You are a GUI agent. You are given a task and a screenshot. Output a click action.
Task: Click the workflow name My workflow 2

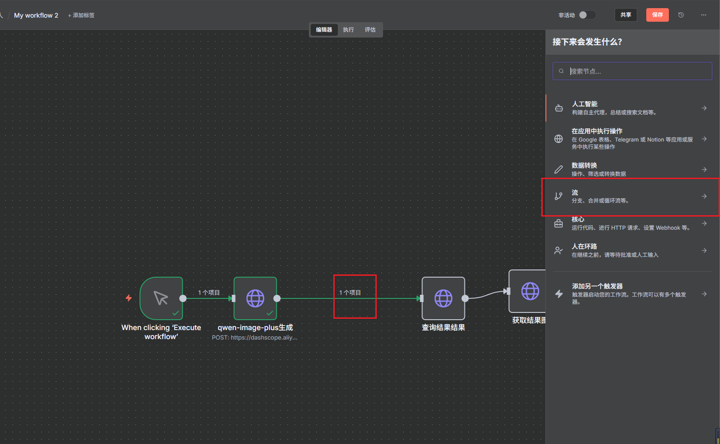pos(36,15)
